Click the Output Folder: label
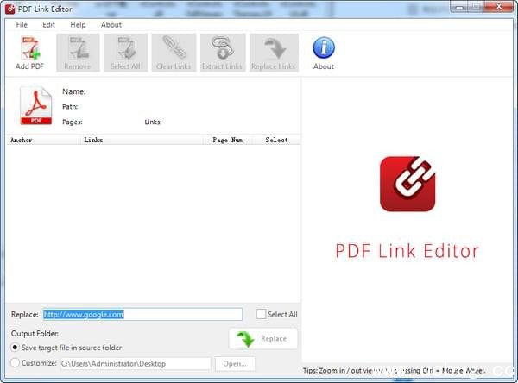Image resolution: width=518 pixels, height=383 pixels. (35, 334)
